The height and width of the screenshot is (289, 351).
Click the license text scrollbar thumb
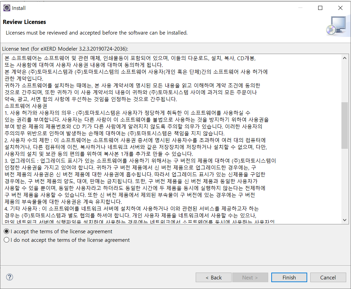pos(345,126)
